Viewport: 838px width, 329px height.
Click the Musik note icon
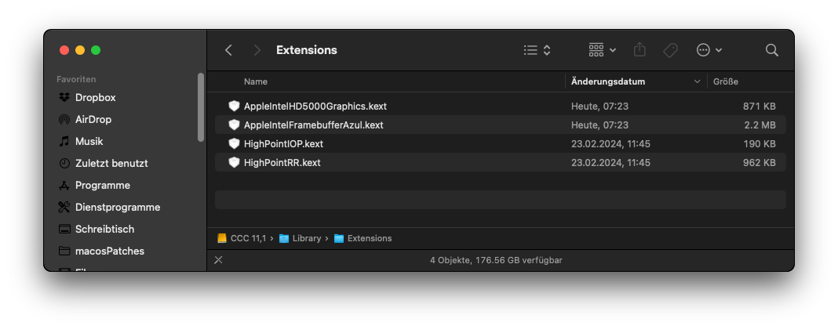(64, 141)
